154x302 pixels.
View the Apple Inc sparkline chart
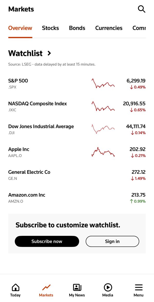point(103,152)
